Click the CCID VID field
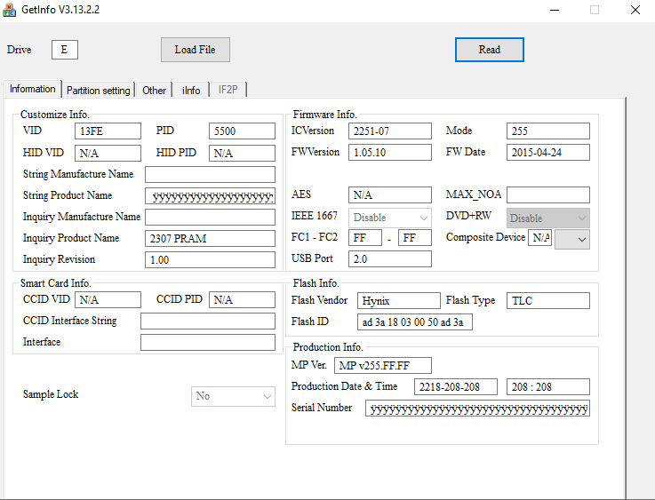The height and width of the screenshot is (500, 655). [108, 299]
